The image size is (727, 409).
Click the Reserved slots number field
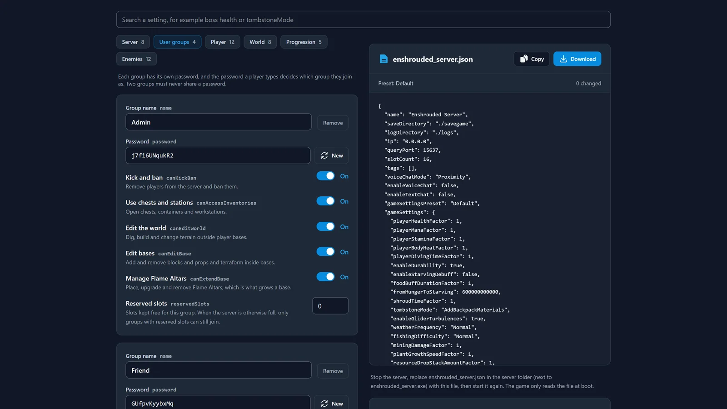pyautogui.click(x=330, y=306)
